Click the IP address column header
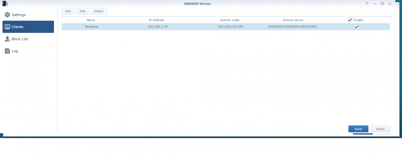 coord(156,20)
